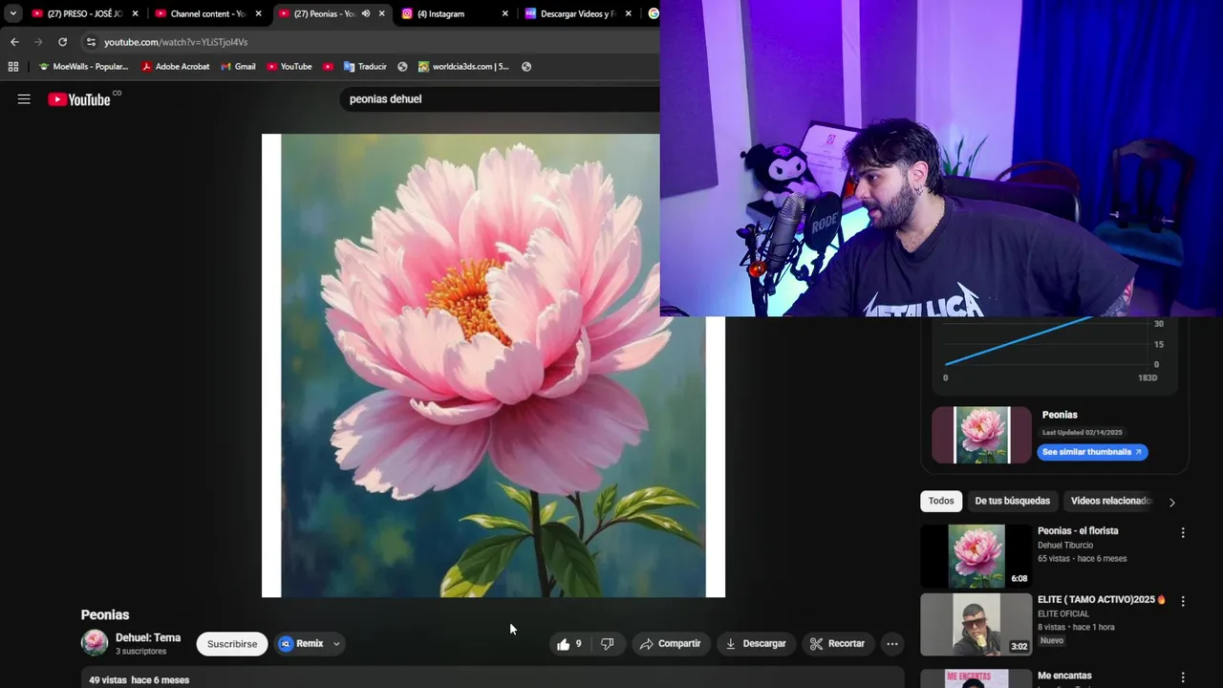Screen dimensions: 1223x688
Task: Close the Descargar Videos tab
Action: [x=629, y=13]
